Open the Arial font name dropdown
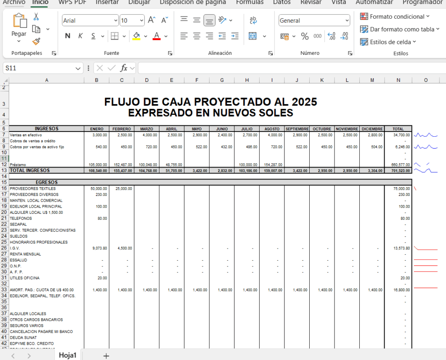 (116, 20)
